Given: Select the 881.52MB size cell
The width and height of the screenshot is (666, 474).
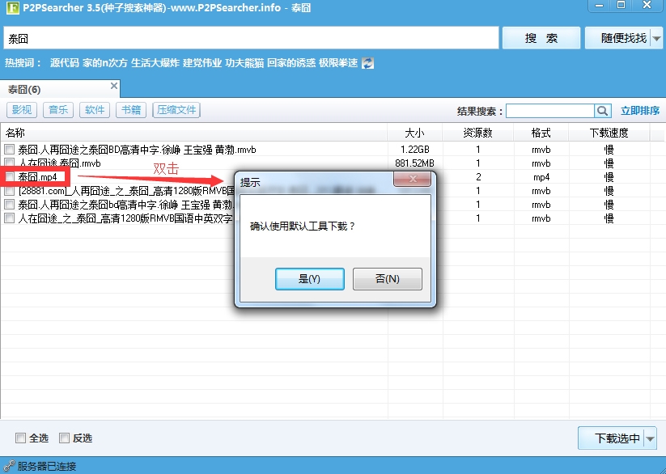Looking at the screenshot, I should tap(414, 163).
